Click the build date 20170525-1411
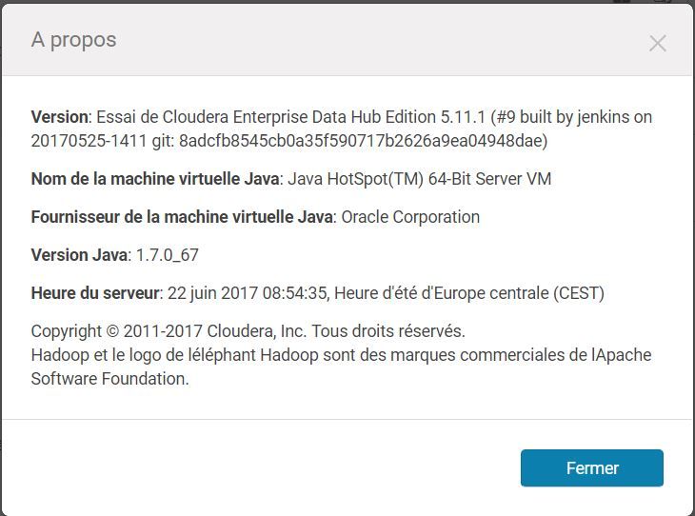 click(x=84, y=141)
